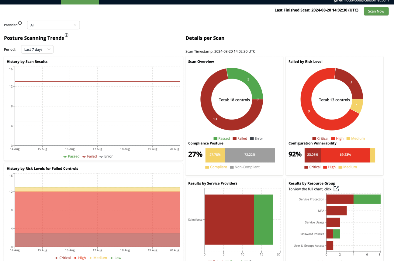This screenshot has height=261, width=394.
Task: Click the info icon next to Provider
Action: [20, 23]
